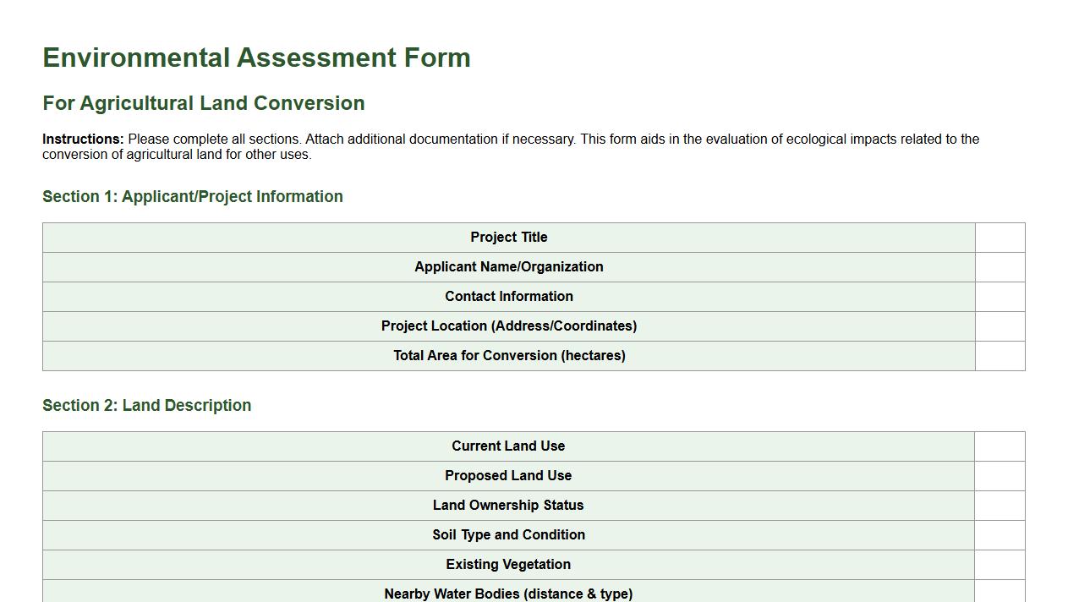This screenshot has width=1068, height=602.
Task: Click the Land Ownership Status input field
Action: pos(1000,505)
